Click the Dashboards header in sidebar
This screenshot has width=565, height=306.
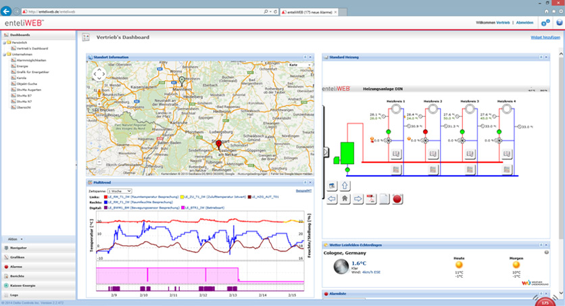(x=39, y=35)
